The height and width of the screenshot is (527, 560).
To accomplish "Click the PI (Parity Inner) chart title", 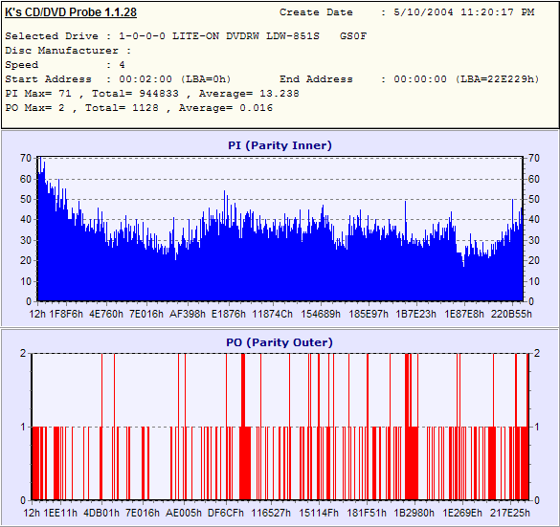I will (x=280, y=145).
